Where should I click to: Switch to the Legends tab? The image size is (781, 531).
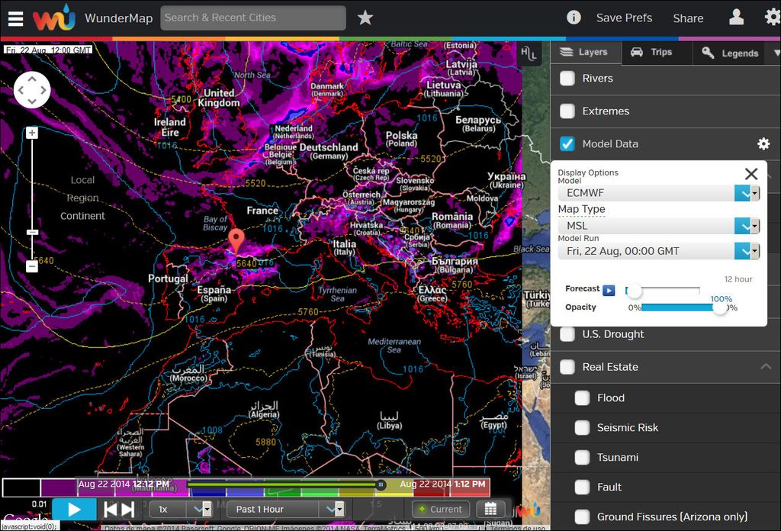click(730, 53)
